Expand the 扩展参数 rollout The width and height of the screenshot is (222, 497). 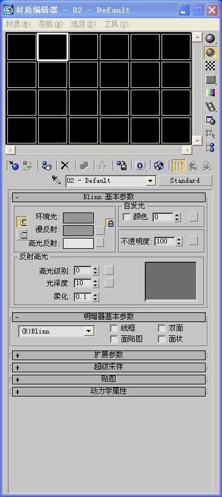click(109, 355)
